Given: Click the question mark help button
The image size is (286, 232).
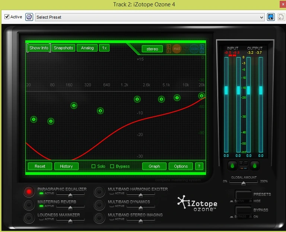Looking at the screenshot, I should click(x=199, y=166).
